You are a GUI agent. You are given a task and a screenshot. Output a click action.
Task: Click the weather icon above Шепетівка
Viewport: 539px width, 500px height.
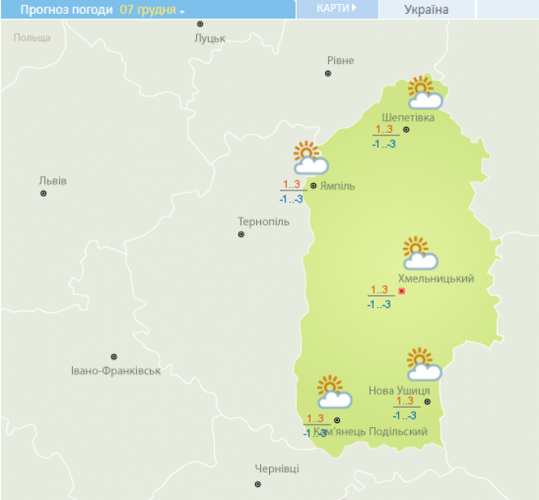[424, 93]
